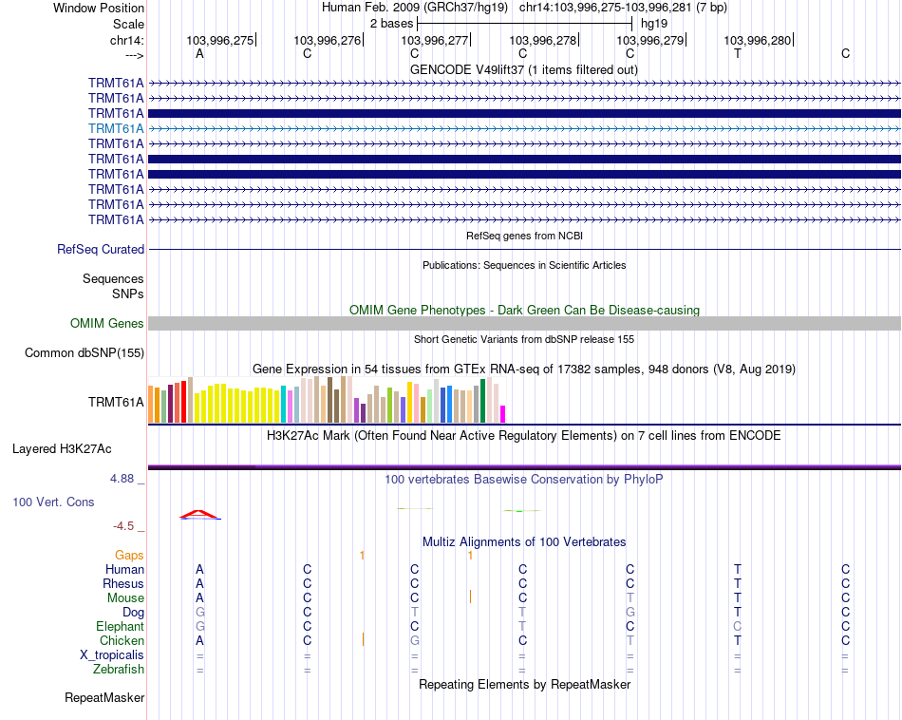Image resolution: width=902 pixels, height=720 pixels.
Task: Click the G base in the Elephant row
Action: pyautogui.click(x=199, y=626)
